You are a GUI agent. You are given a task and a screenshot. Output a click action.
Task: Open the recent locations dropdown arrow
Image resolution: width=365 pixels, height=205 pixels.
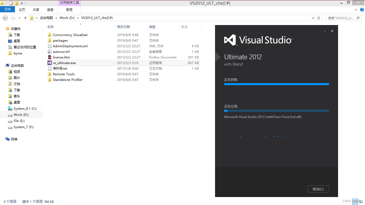19,18
